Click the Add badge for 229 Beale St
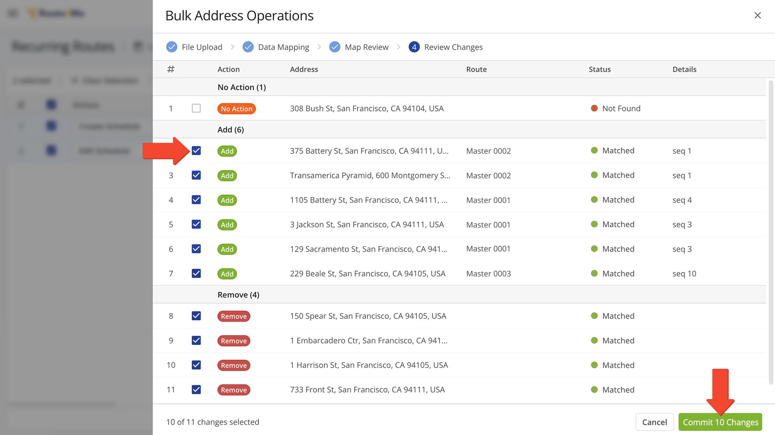 click(x=227, y=274)
